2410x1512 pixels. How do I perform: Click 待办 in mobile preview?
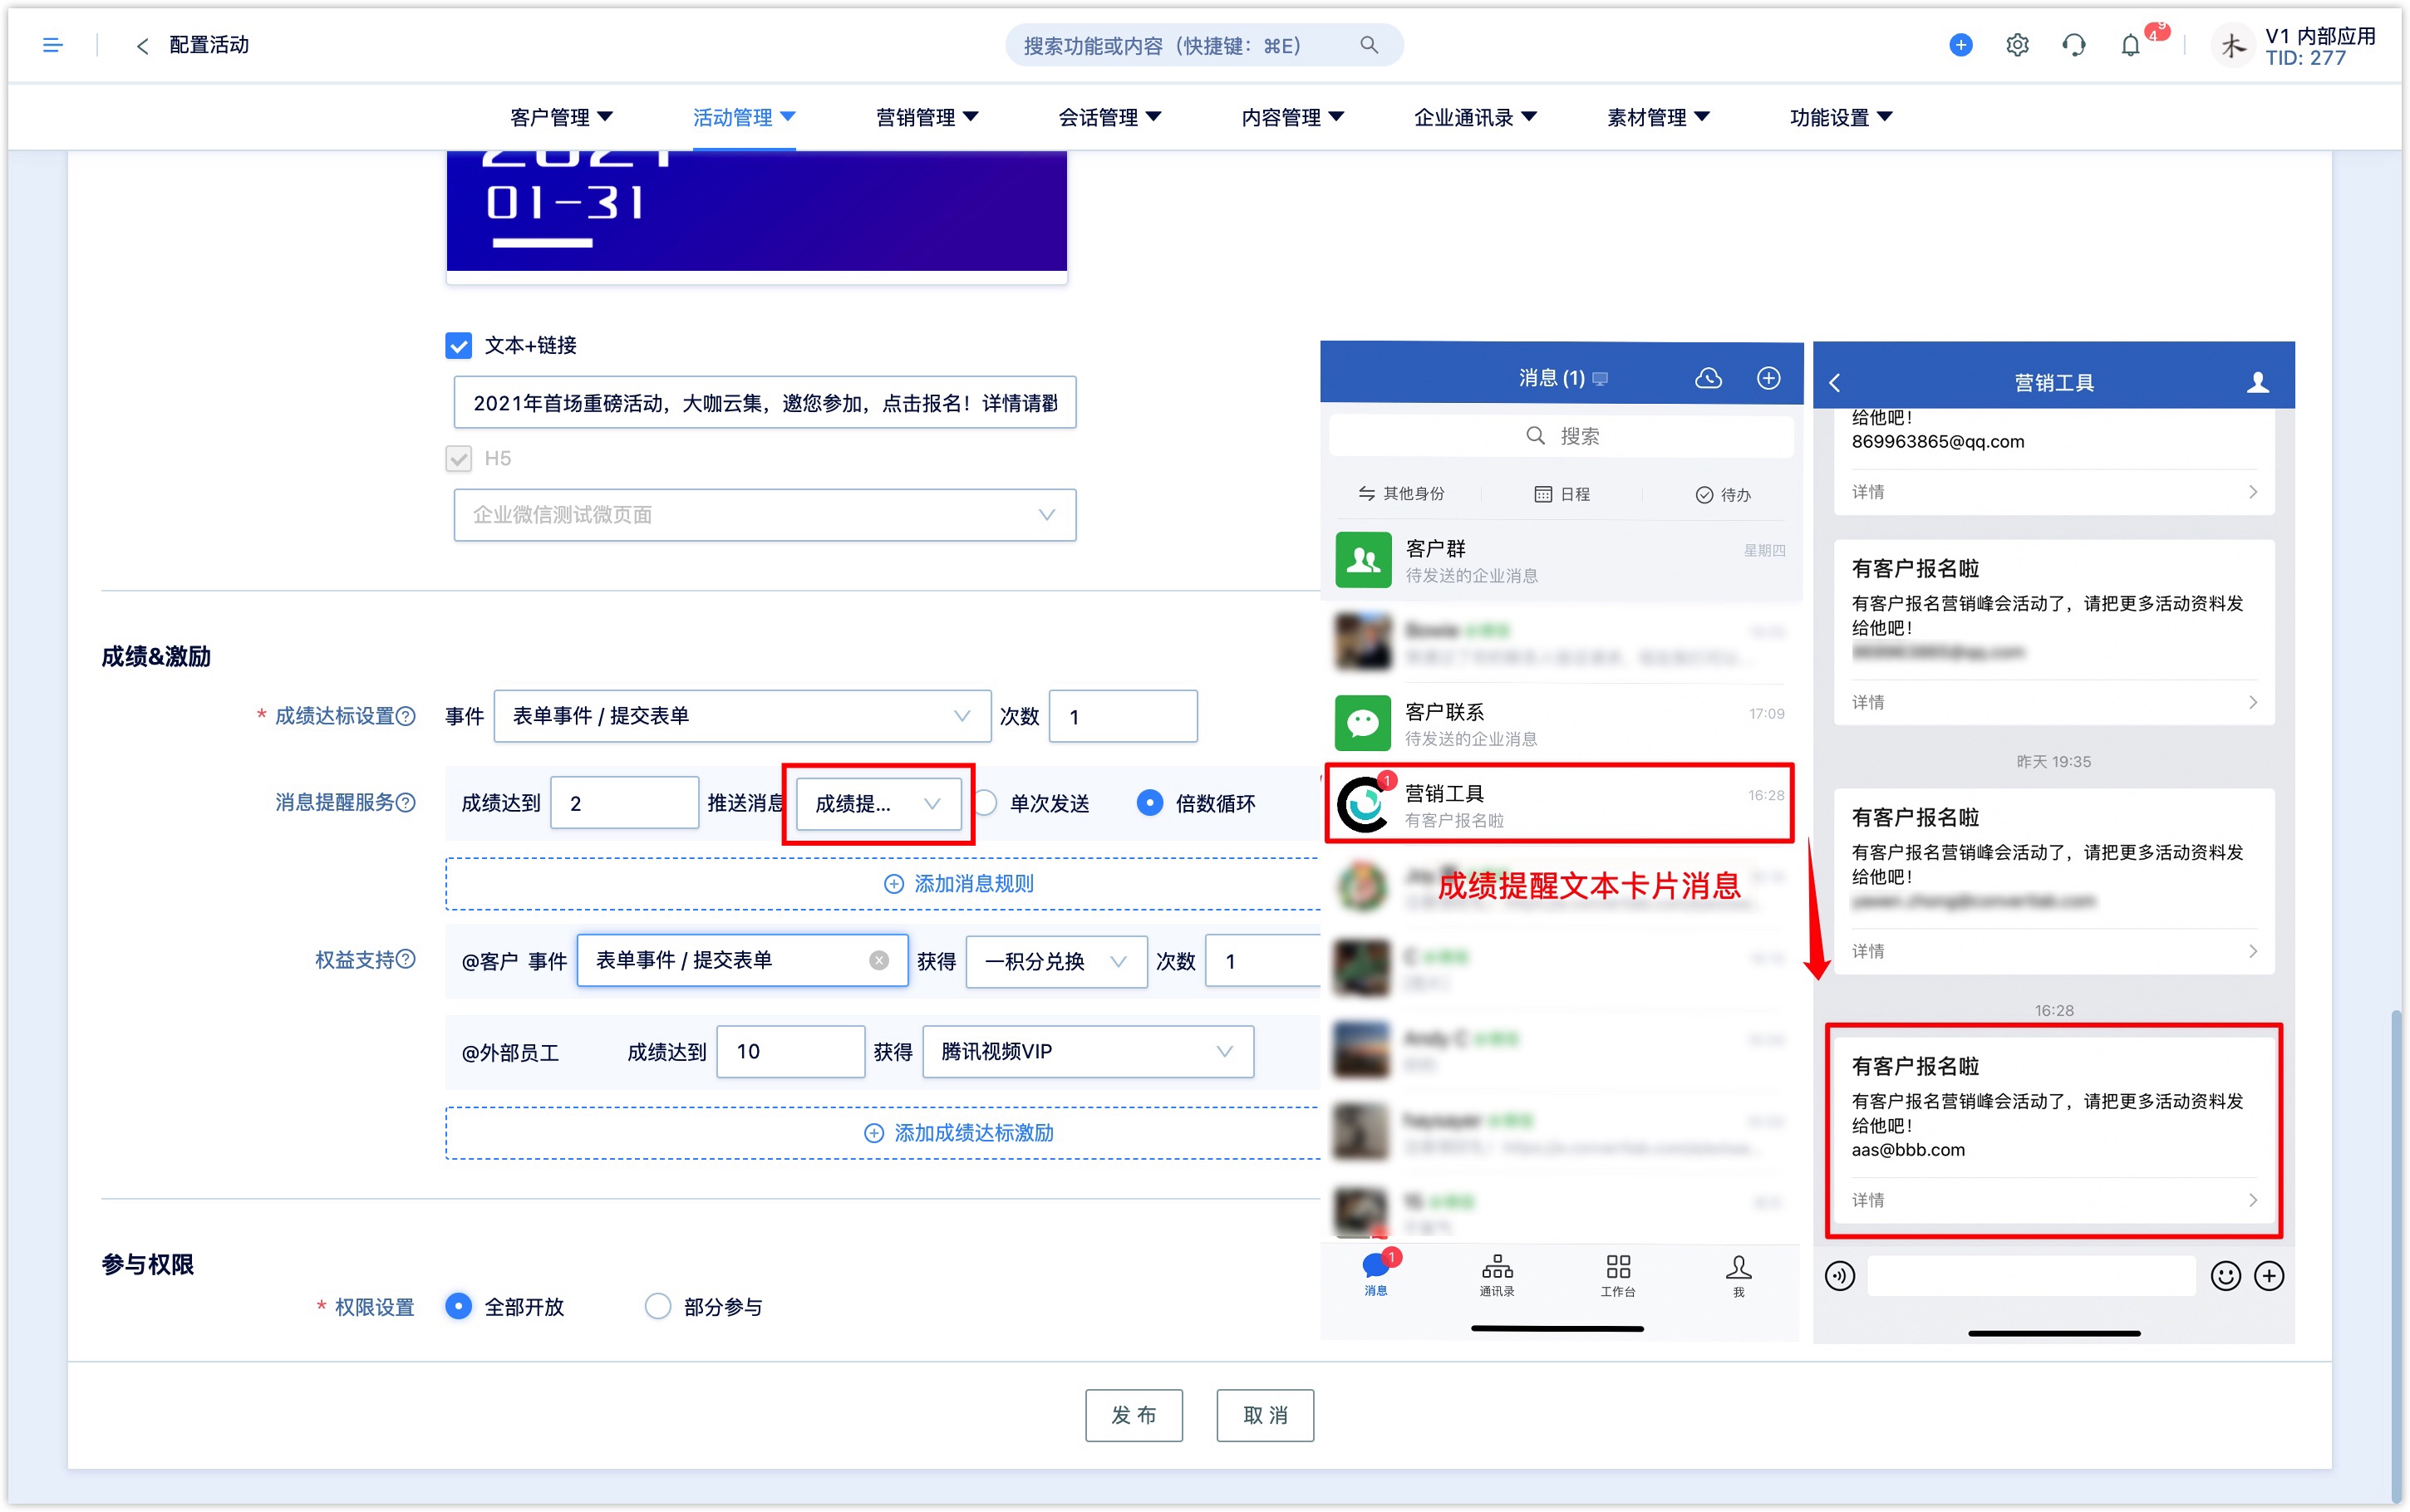click(1723, 495)
